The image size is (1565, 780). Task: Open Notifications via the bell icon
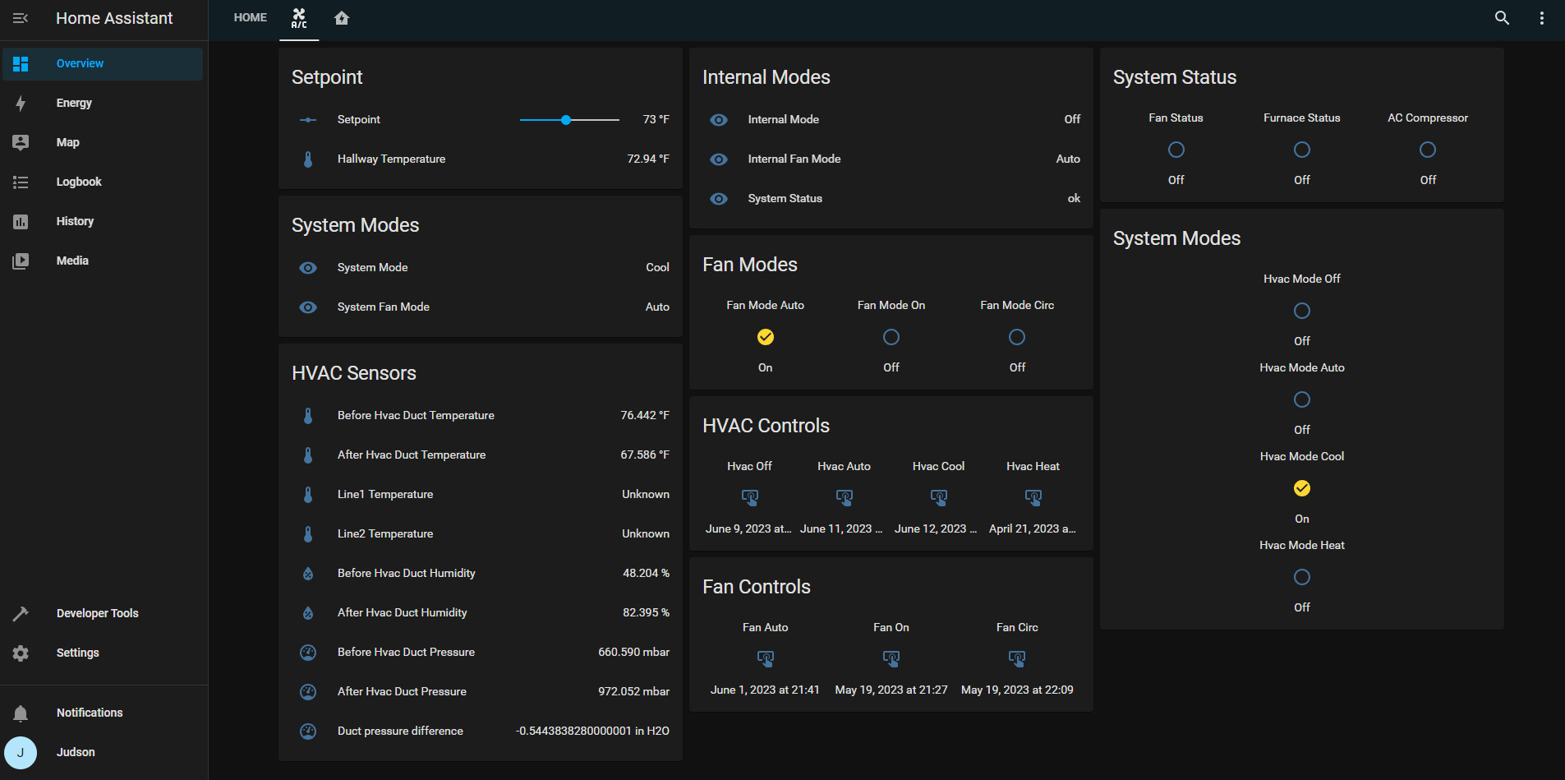tap(21, 713)
